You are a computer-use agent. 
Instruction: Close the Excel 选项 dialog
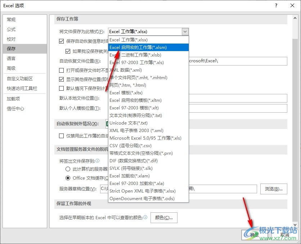point(292,5)
